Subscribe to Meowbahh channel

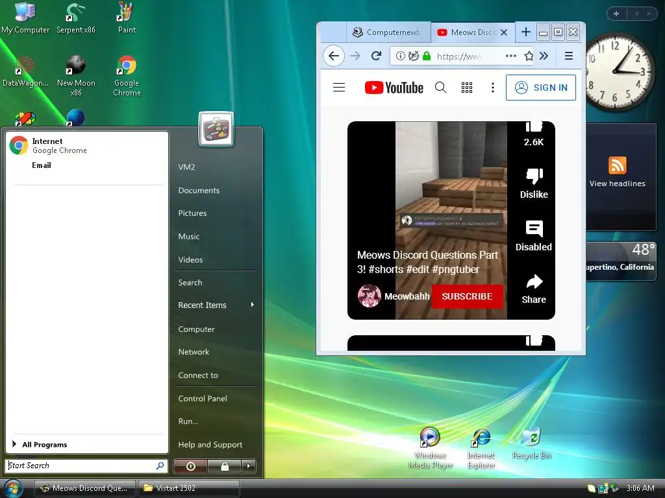[x=468, y=296]
